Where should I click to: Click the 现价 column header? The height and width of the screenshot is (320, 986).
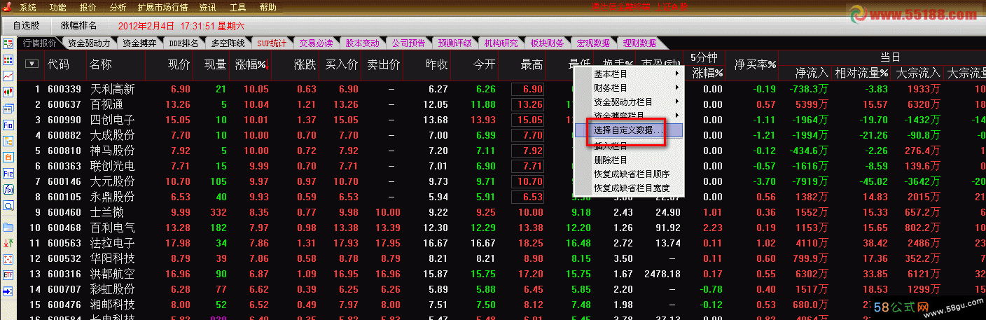tap(179, 64)
